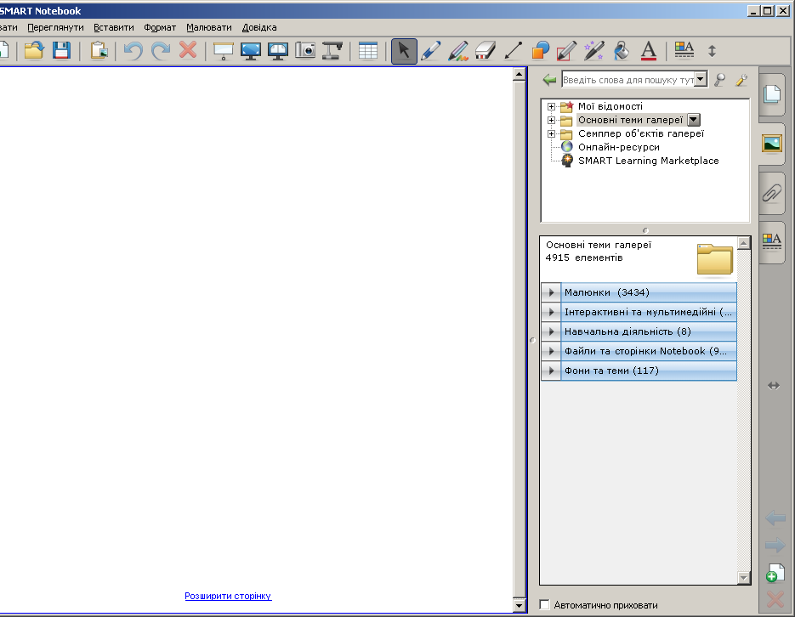The image size is (795, 617).
Task: Go to previous page arrow in sidebar
Action: [775, 518]
